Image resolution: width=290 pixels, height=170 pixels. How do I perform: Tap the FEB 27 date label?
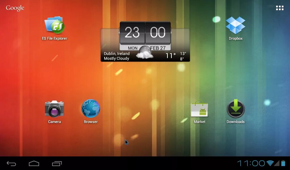click(x=158, y=48)
